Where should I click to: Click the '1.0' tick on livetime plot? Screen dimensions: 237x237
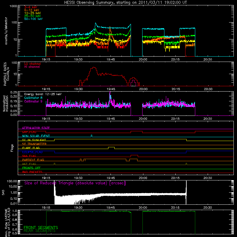point(15,211)
